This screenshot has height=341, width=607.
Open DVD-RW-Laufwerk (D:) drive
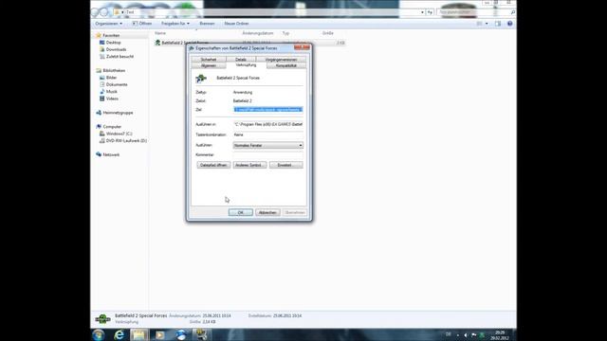coord(126,141)
